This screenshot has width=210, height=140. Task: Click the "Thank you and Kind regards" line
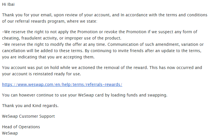(x=30, y=106)
